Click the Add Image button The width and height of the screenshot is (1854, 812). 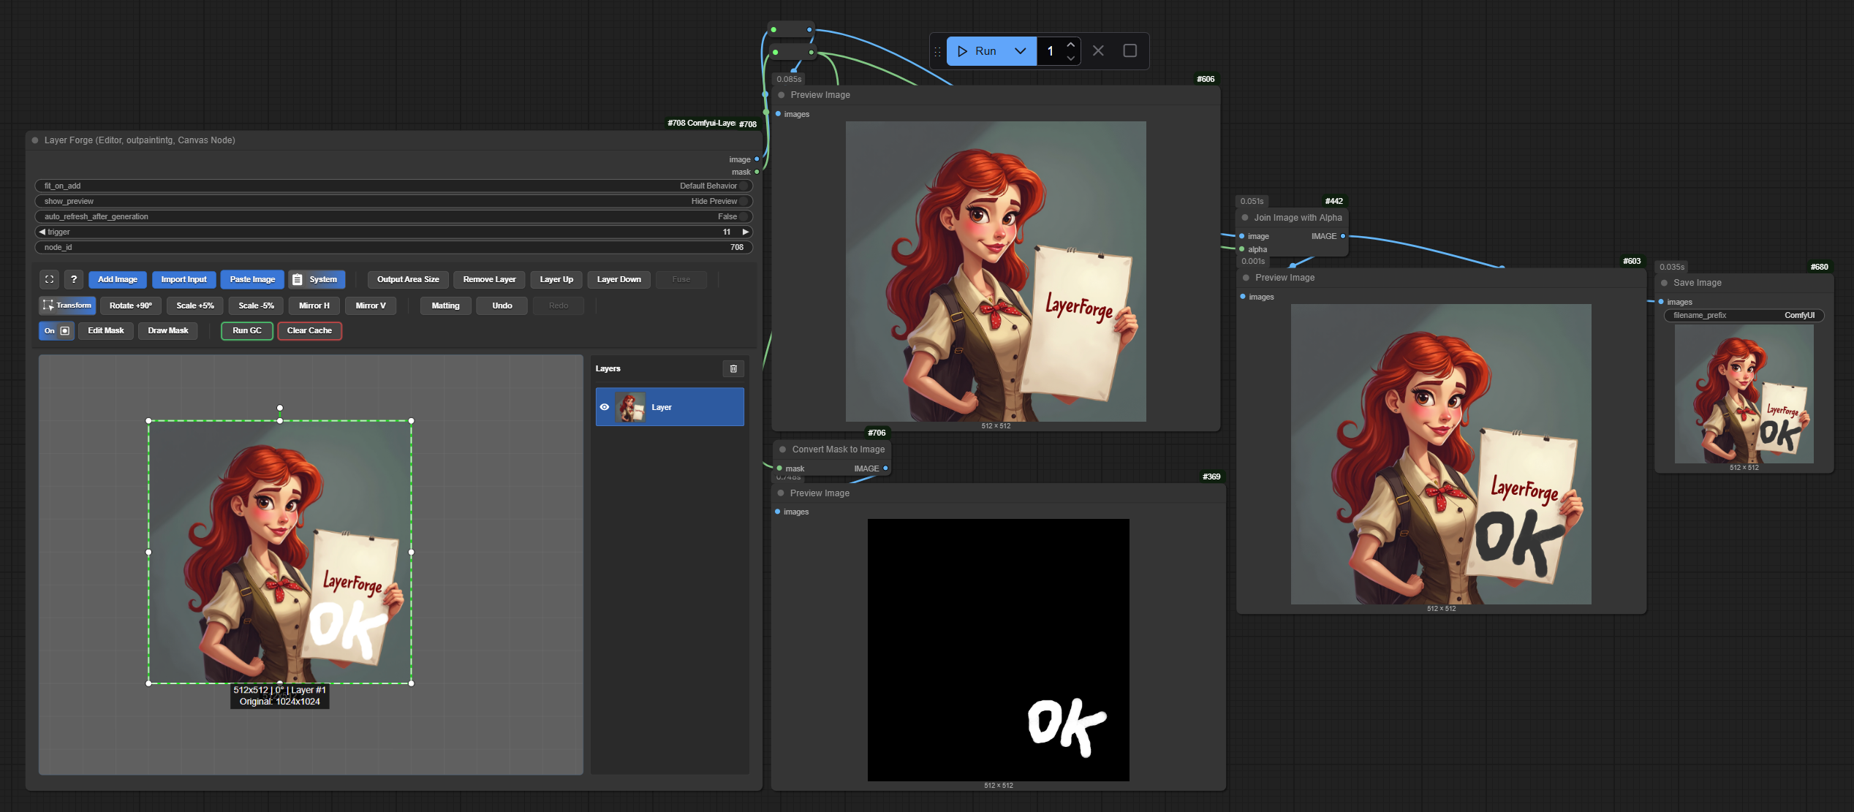117,279
